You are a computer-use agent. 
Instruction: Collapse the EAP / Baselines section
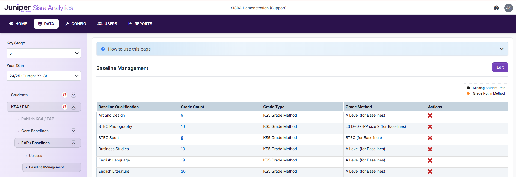pyautogui.click(x=73, y=143)
